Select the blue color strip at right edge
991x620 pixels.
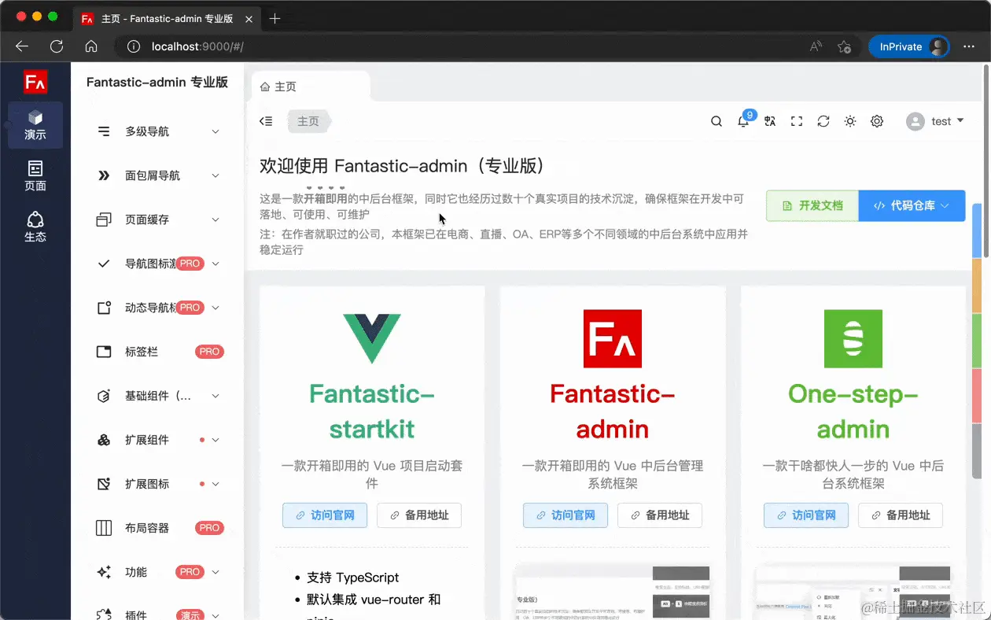(x=977, y=231)
